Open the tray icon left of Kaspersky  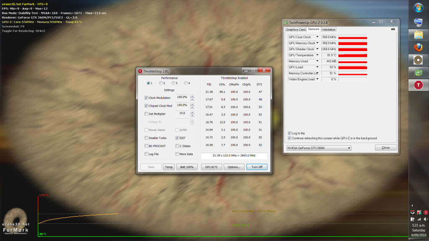point(412,212)
